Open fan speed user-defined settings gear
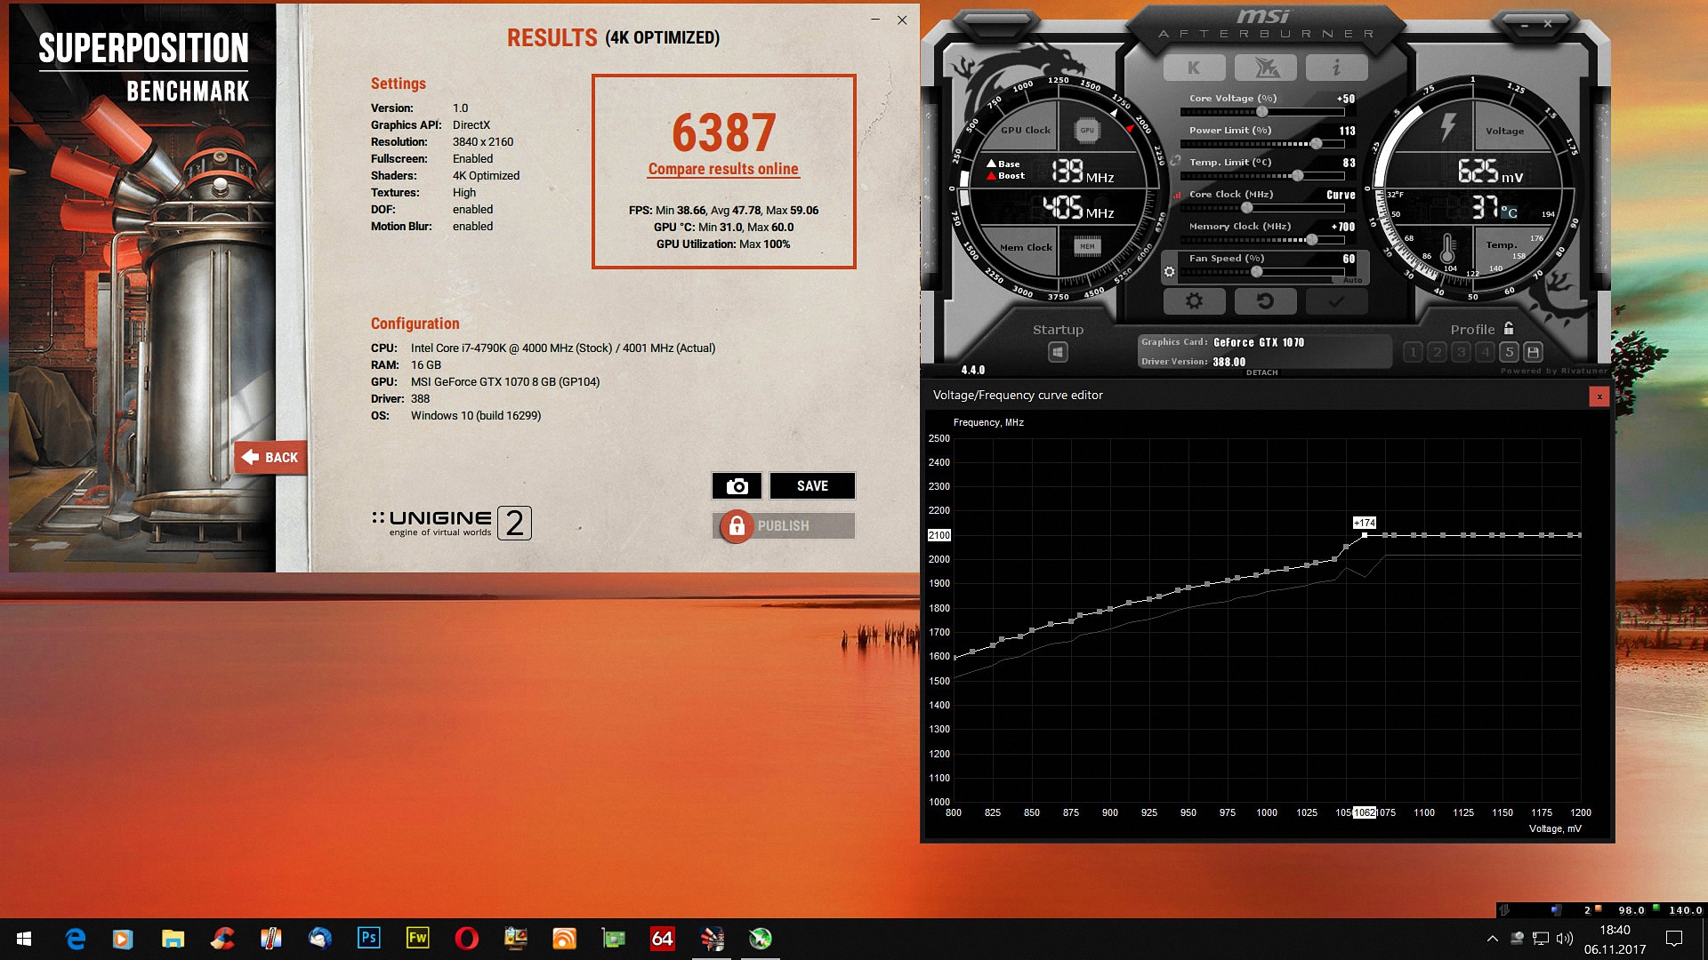 point(1169,272)
